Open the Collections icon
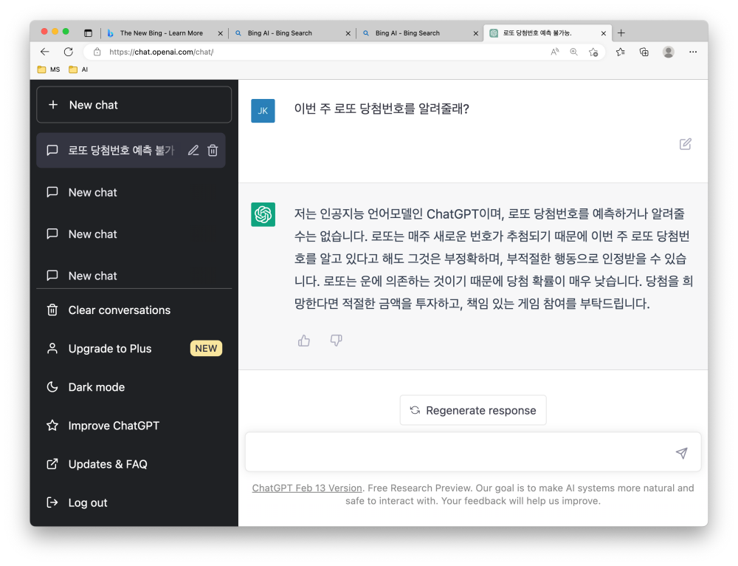 (644, 52)
